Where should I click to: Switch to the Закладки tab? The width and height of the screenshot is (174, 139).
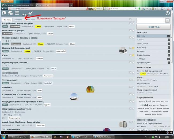pos(18,20)
